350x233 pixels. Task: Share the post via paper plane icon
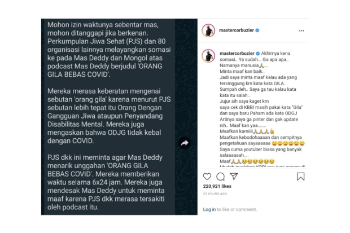[234, 177]
